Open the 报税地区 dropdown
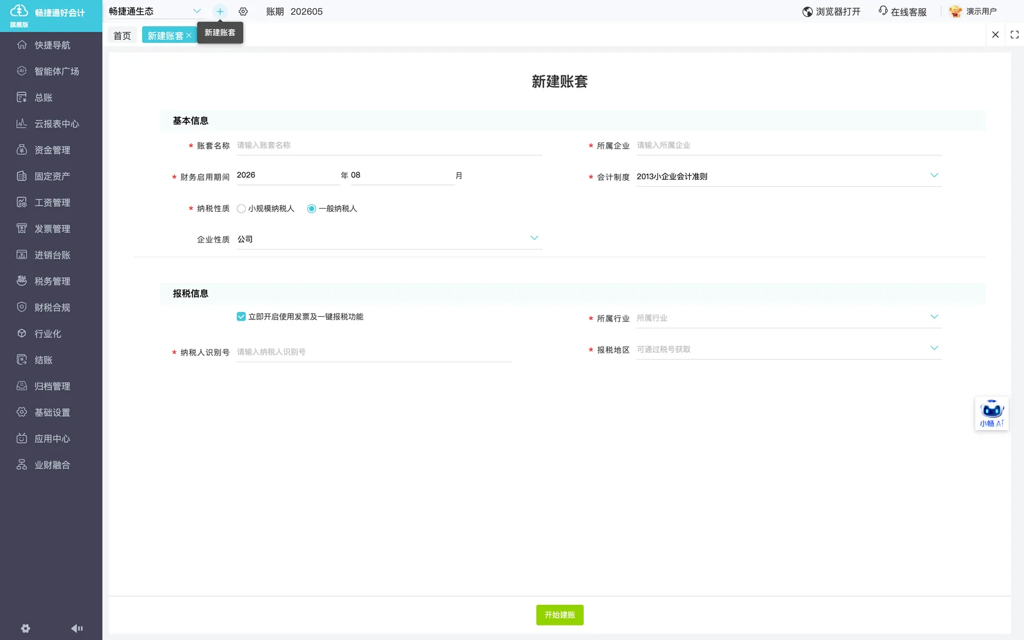This screenshot has width=1024, height=640. click(x=788, y=349)
